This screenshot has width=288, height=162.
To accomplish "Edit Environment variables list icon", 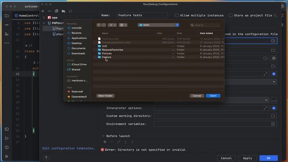I will coord(273,124).
